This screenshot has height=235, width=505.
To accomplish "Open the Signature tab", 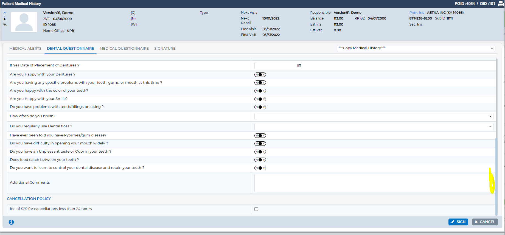I will click(x=165, y=49).
